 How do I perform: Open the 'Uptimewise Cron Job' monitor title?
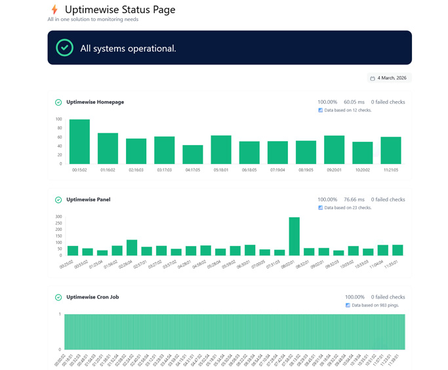(92, 297)
